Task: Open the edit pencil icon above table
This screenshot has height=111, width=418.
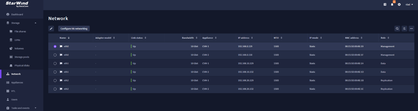Action: (x=51, y=28)
